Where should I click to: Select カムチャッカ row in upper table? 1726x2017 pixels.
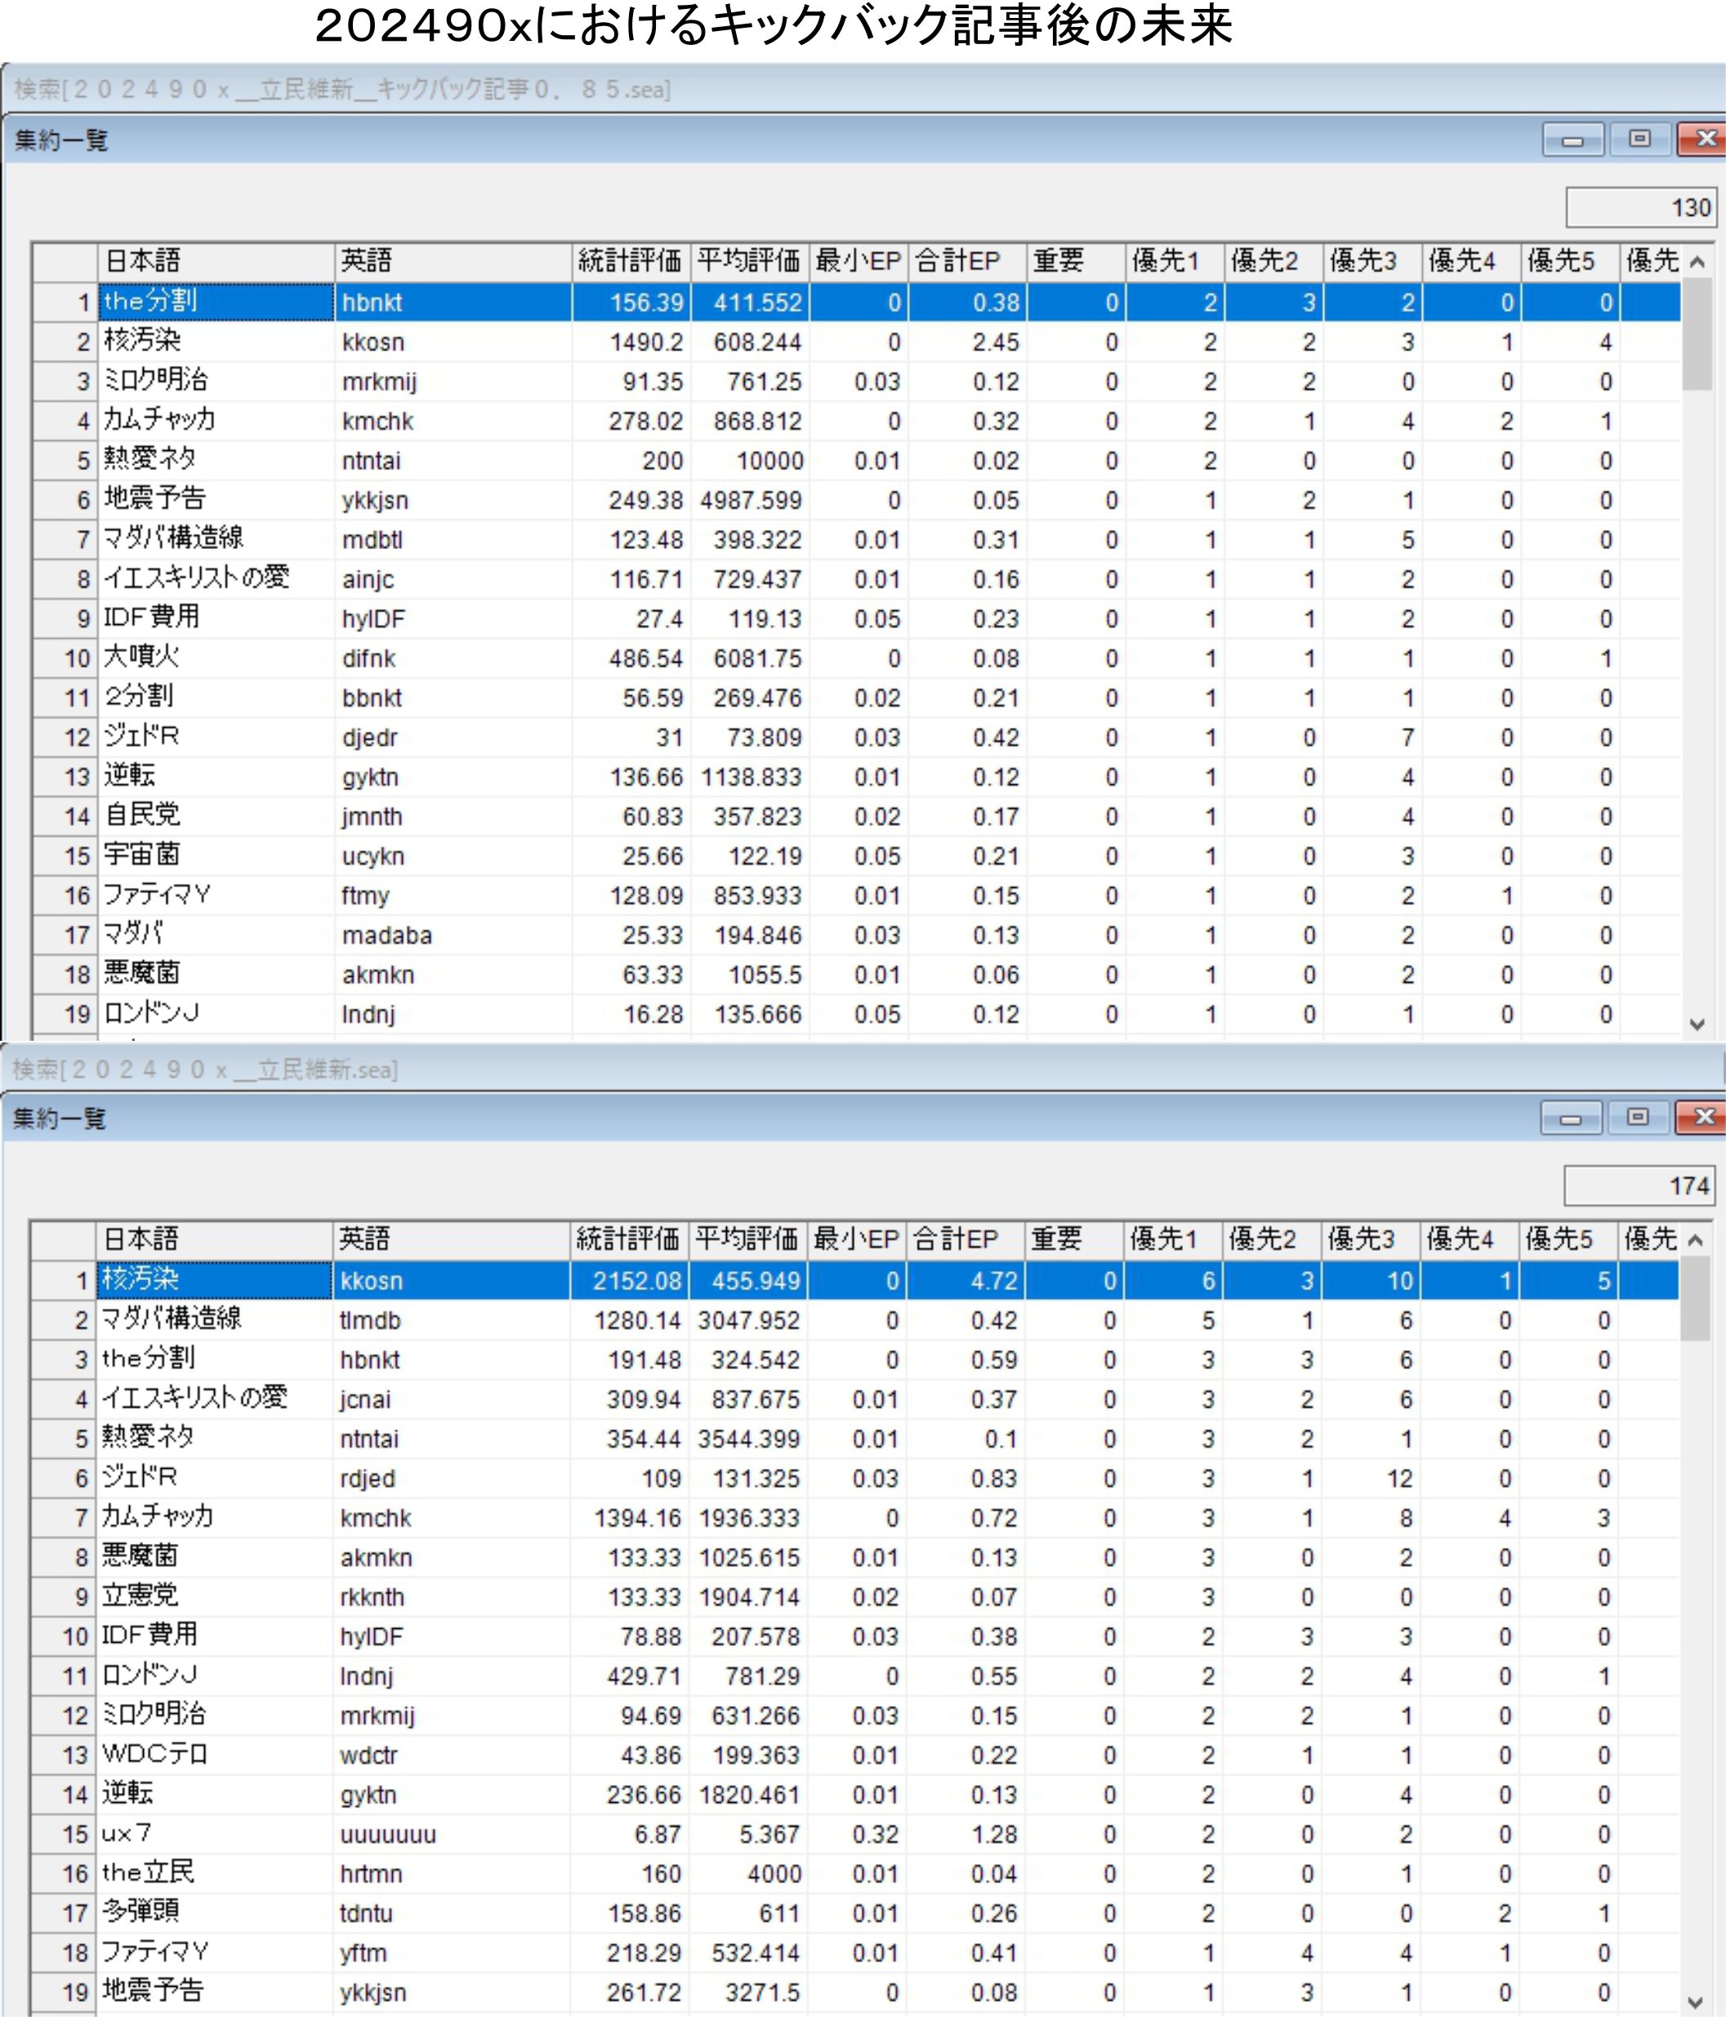(857, 421)
